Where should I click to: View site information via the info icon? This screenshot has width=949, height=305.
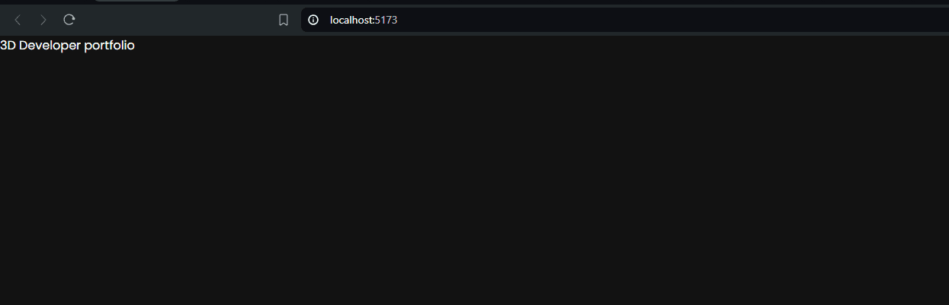[x=313, y=20]
